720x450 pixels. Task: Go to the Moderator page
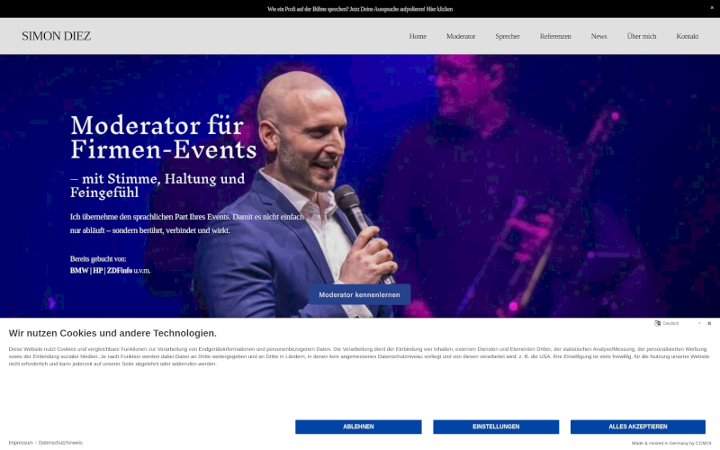click(461, 36)
